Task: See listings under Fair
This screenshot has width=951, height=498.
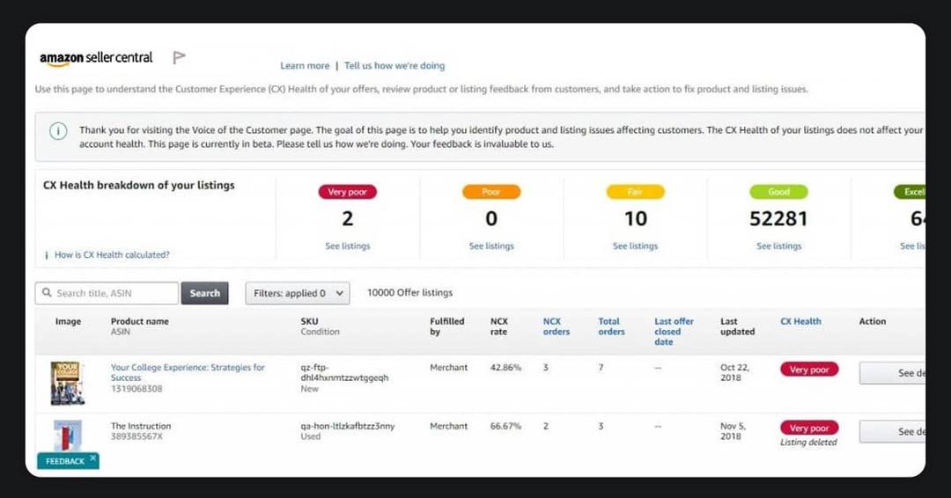Action: tap(635, 246)
